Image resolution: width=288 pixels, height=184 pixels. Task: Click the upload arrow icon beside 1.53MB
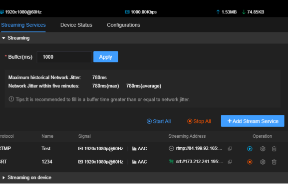click(218, 12)
